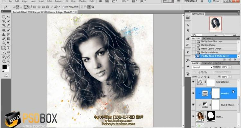Select the Crop tool

4,25
